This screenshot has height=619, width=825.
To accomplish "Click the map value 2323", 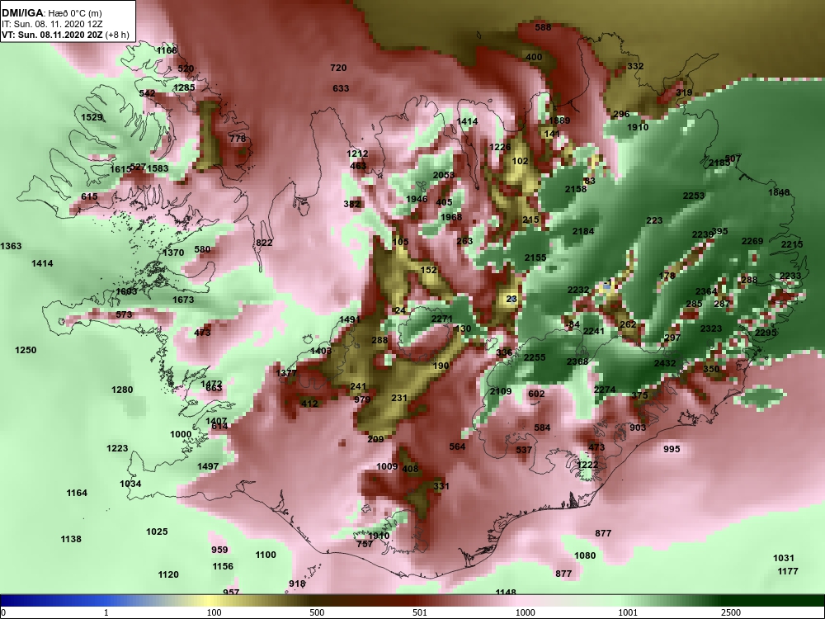I will click(x=711, y=329).
